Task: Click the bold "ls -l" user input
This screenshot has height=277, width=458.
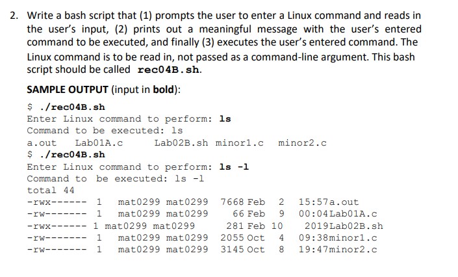Action: 235,166
